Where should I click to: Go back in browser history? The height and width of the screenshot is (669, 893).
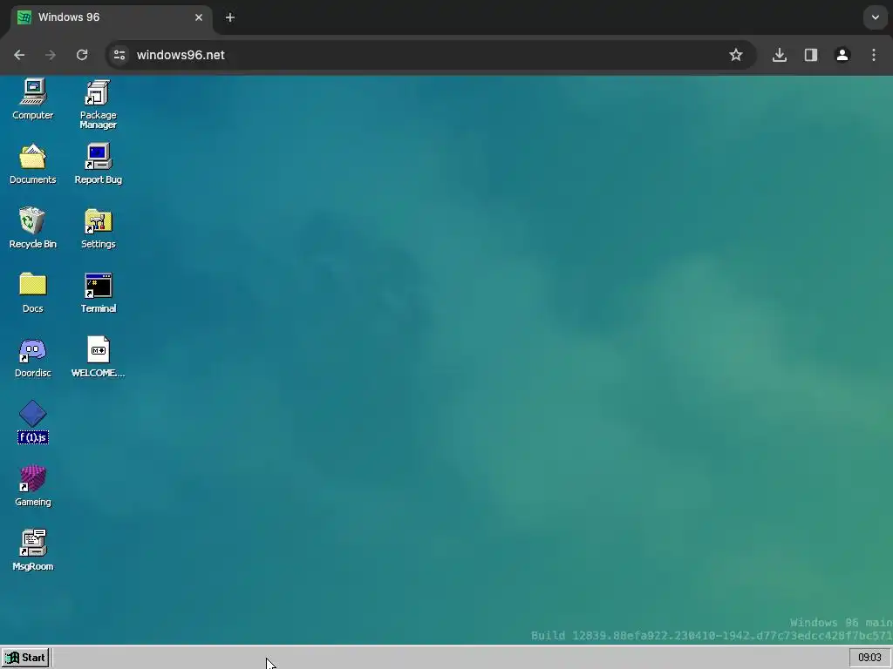(19, 55)
